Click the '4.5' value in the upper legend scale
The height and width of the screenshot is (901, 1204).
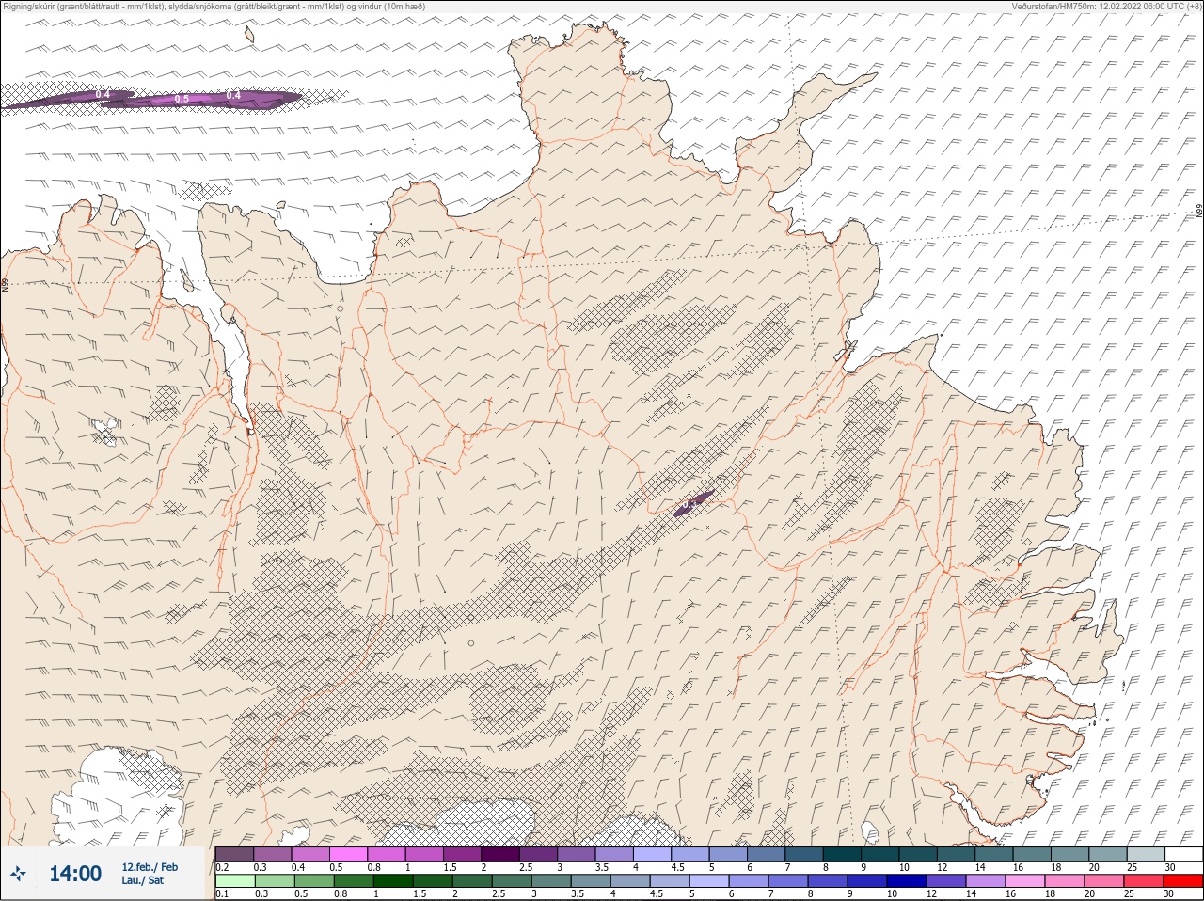point(678,867)
